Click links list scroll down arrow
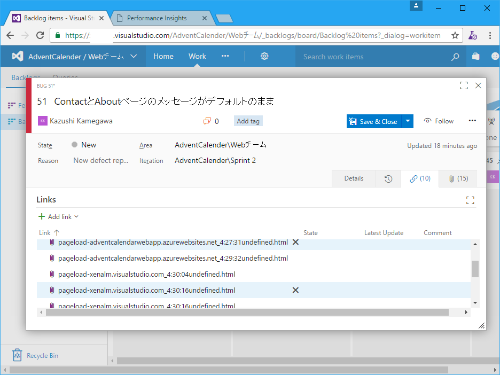 (475, 302)
